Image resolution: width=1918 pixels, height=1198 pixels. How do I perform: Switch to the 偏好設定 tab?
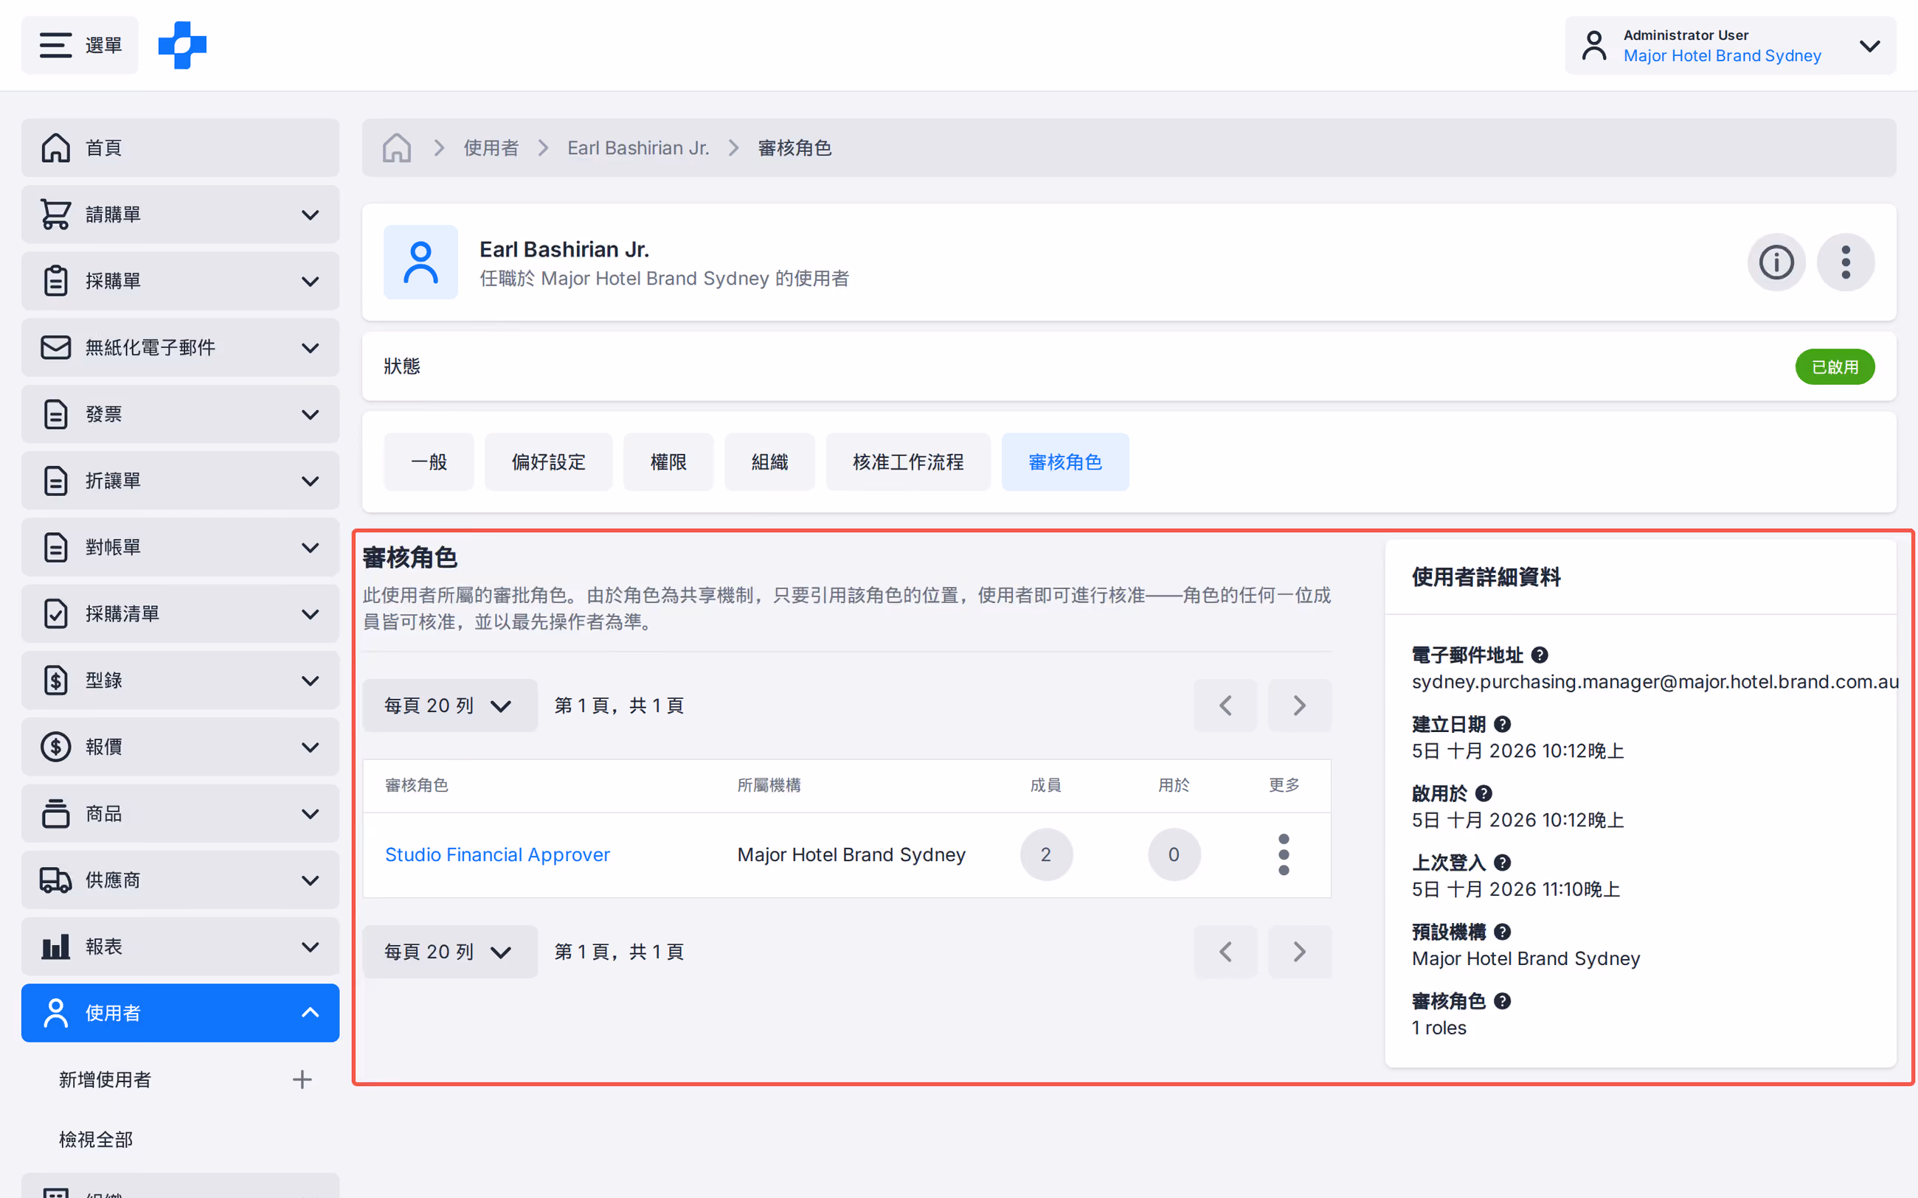[x=548, y=462]
